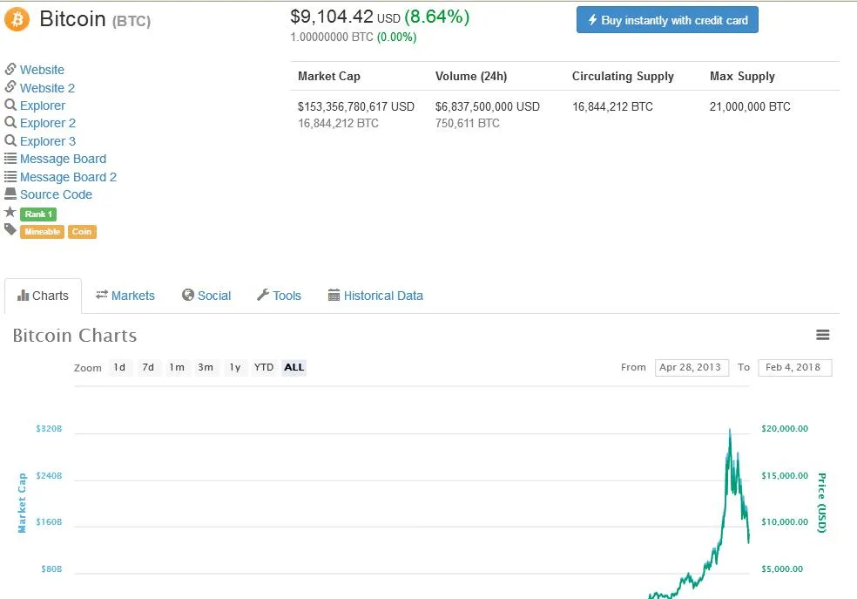This screenshot has height=599, width=857.
Task: Click the magnifier icon beside Explorer 3
Action: click(x=10, y=140)
